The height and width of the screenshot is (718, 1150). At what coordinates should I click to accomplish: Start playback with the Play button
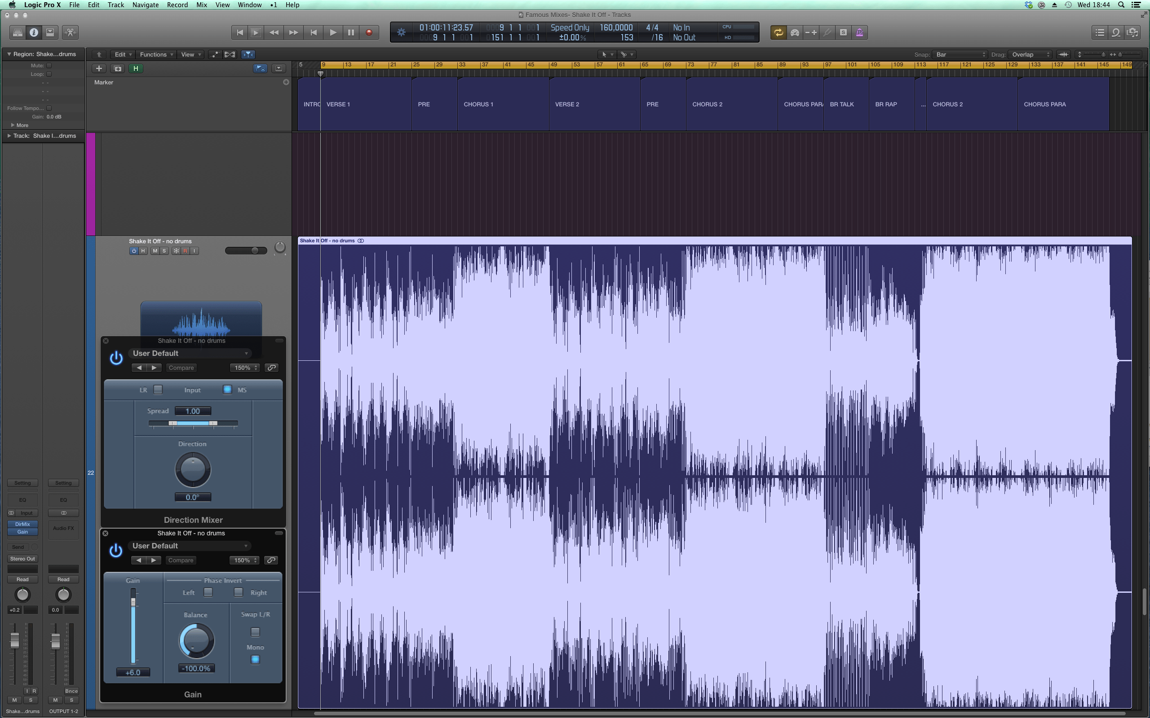coord(333,32)
